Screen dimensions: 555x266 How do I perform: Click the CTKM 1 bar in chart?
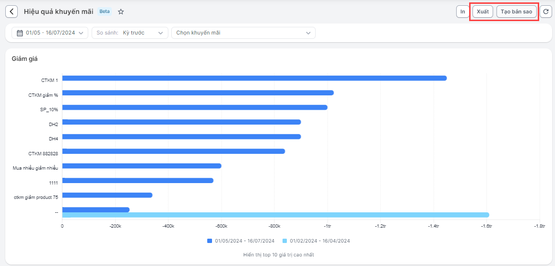coord(254,78)
